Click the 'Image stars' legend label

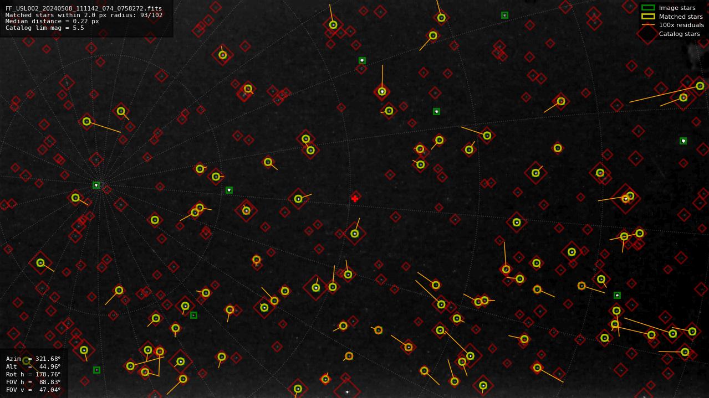[x=677, y=8]
